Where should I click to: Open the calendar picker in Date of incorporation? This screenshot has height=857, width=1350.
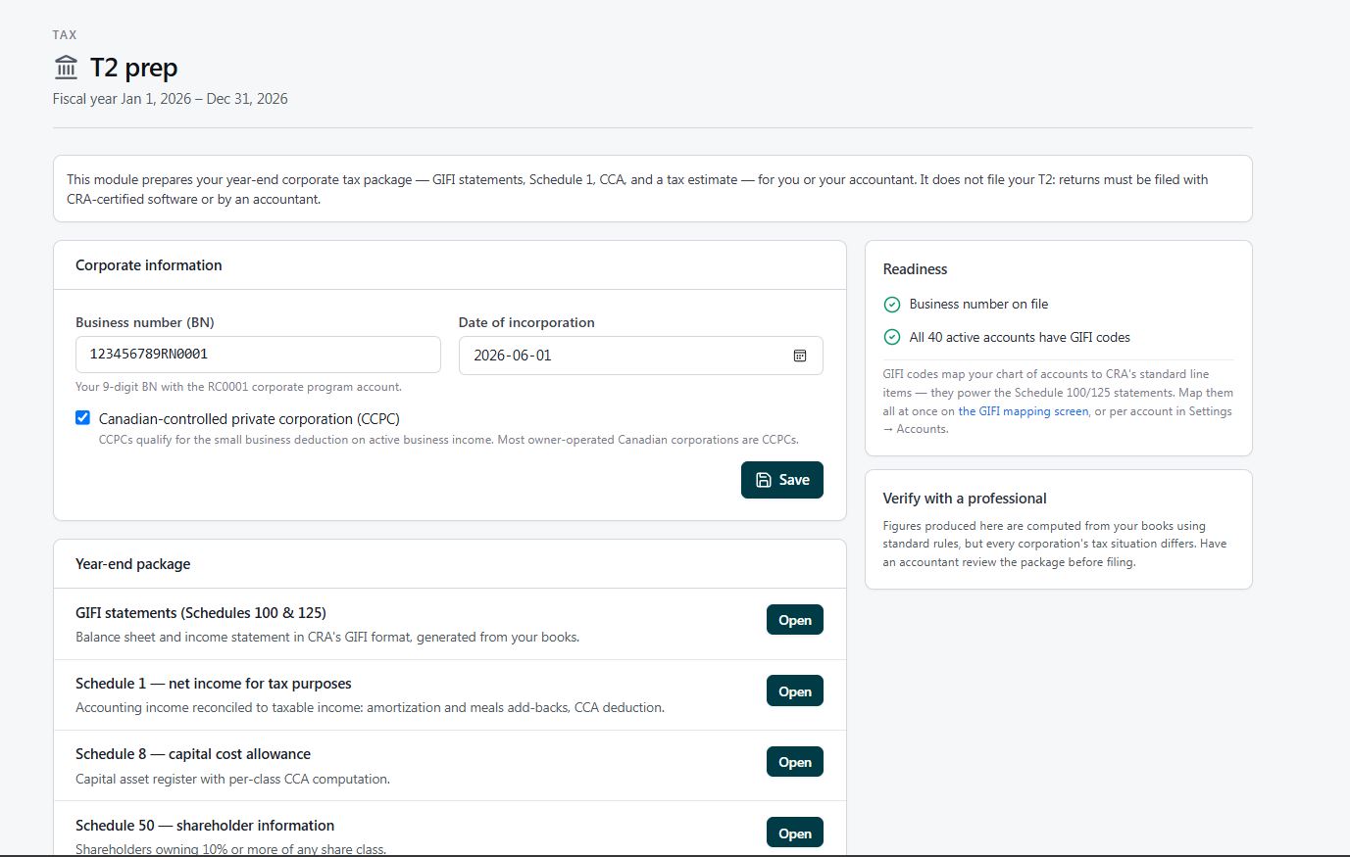pos(800,356)
